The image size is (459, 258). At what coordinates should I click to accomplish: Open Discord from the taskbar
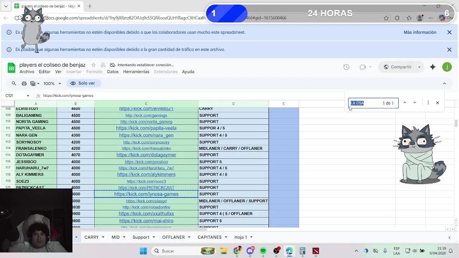click(x=250, y=251)
